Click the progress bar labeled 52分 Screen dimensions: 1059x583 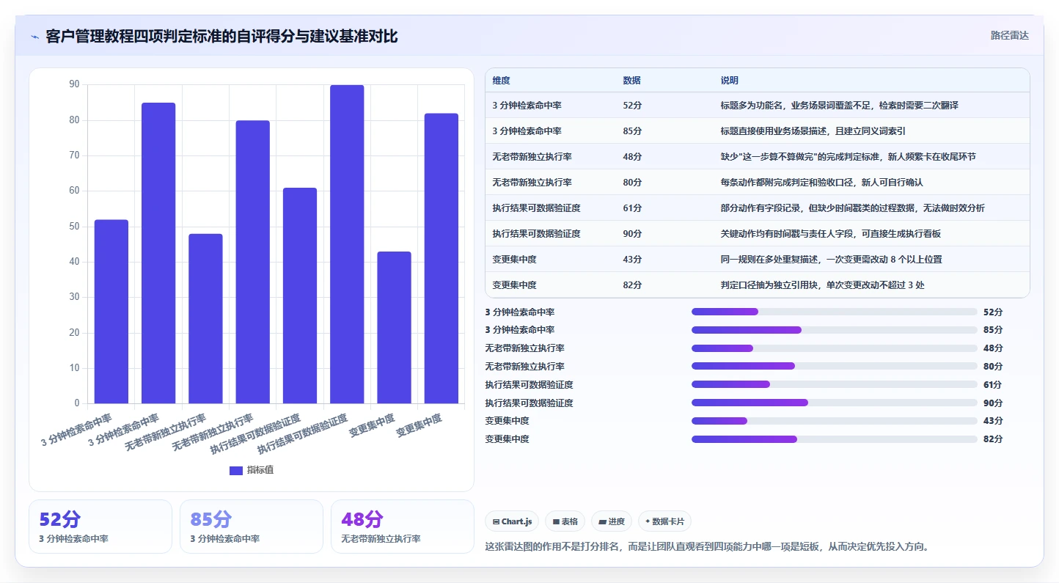[x=835, y=312]
